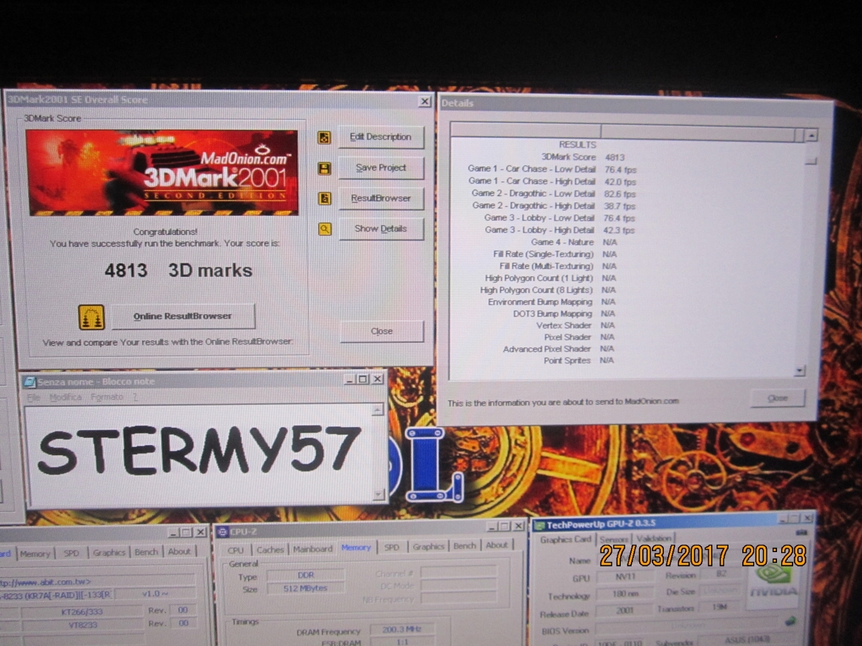This screenshot has width=862, height=646.
Task: Open Bench tab in CPU-Z Memory window
Action: click(465, 546)
